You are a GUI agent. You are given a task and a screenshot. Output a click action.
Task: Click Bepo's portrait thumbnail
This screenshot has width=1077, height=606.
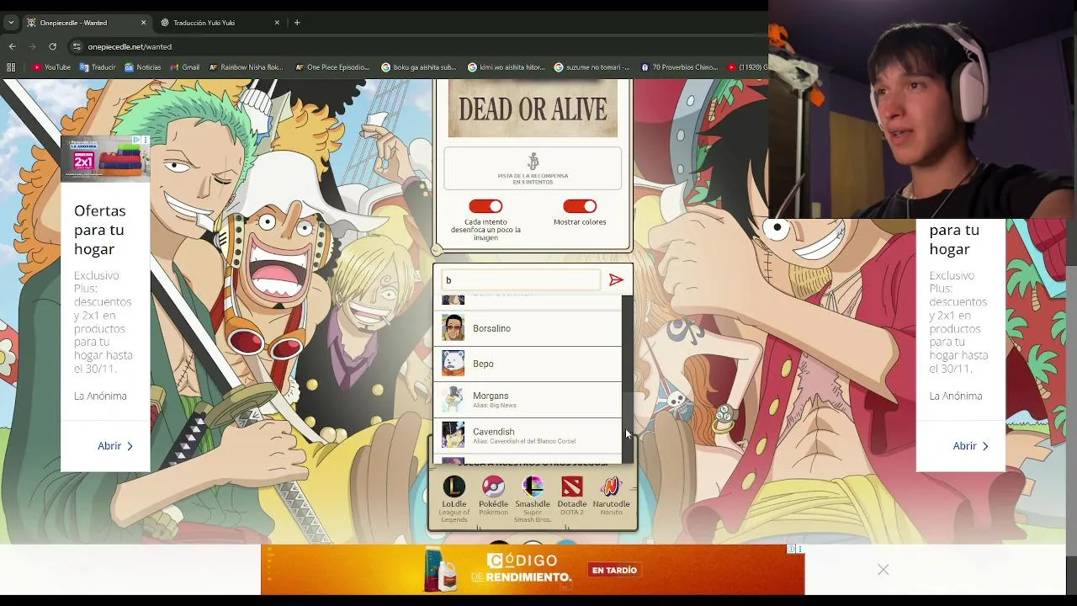[453, 364]
